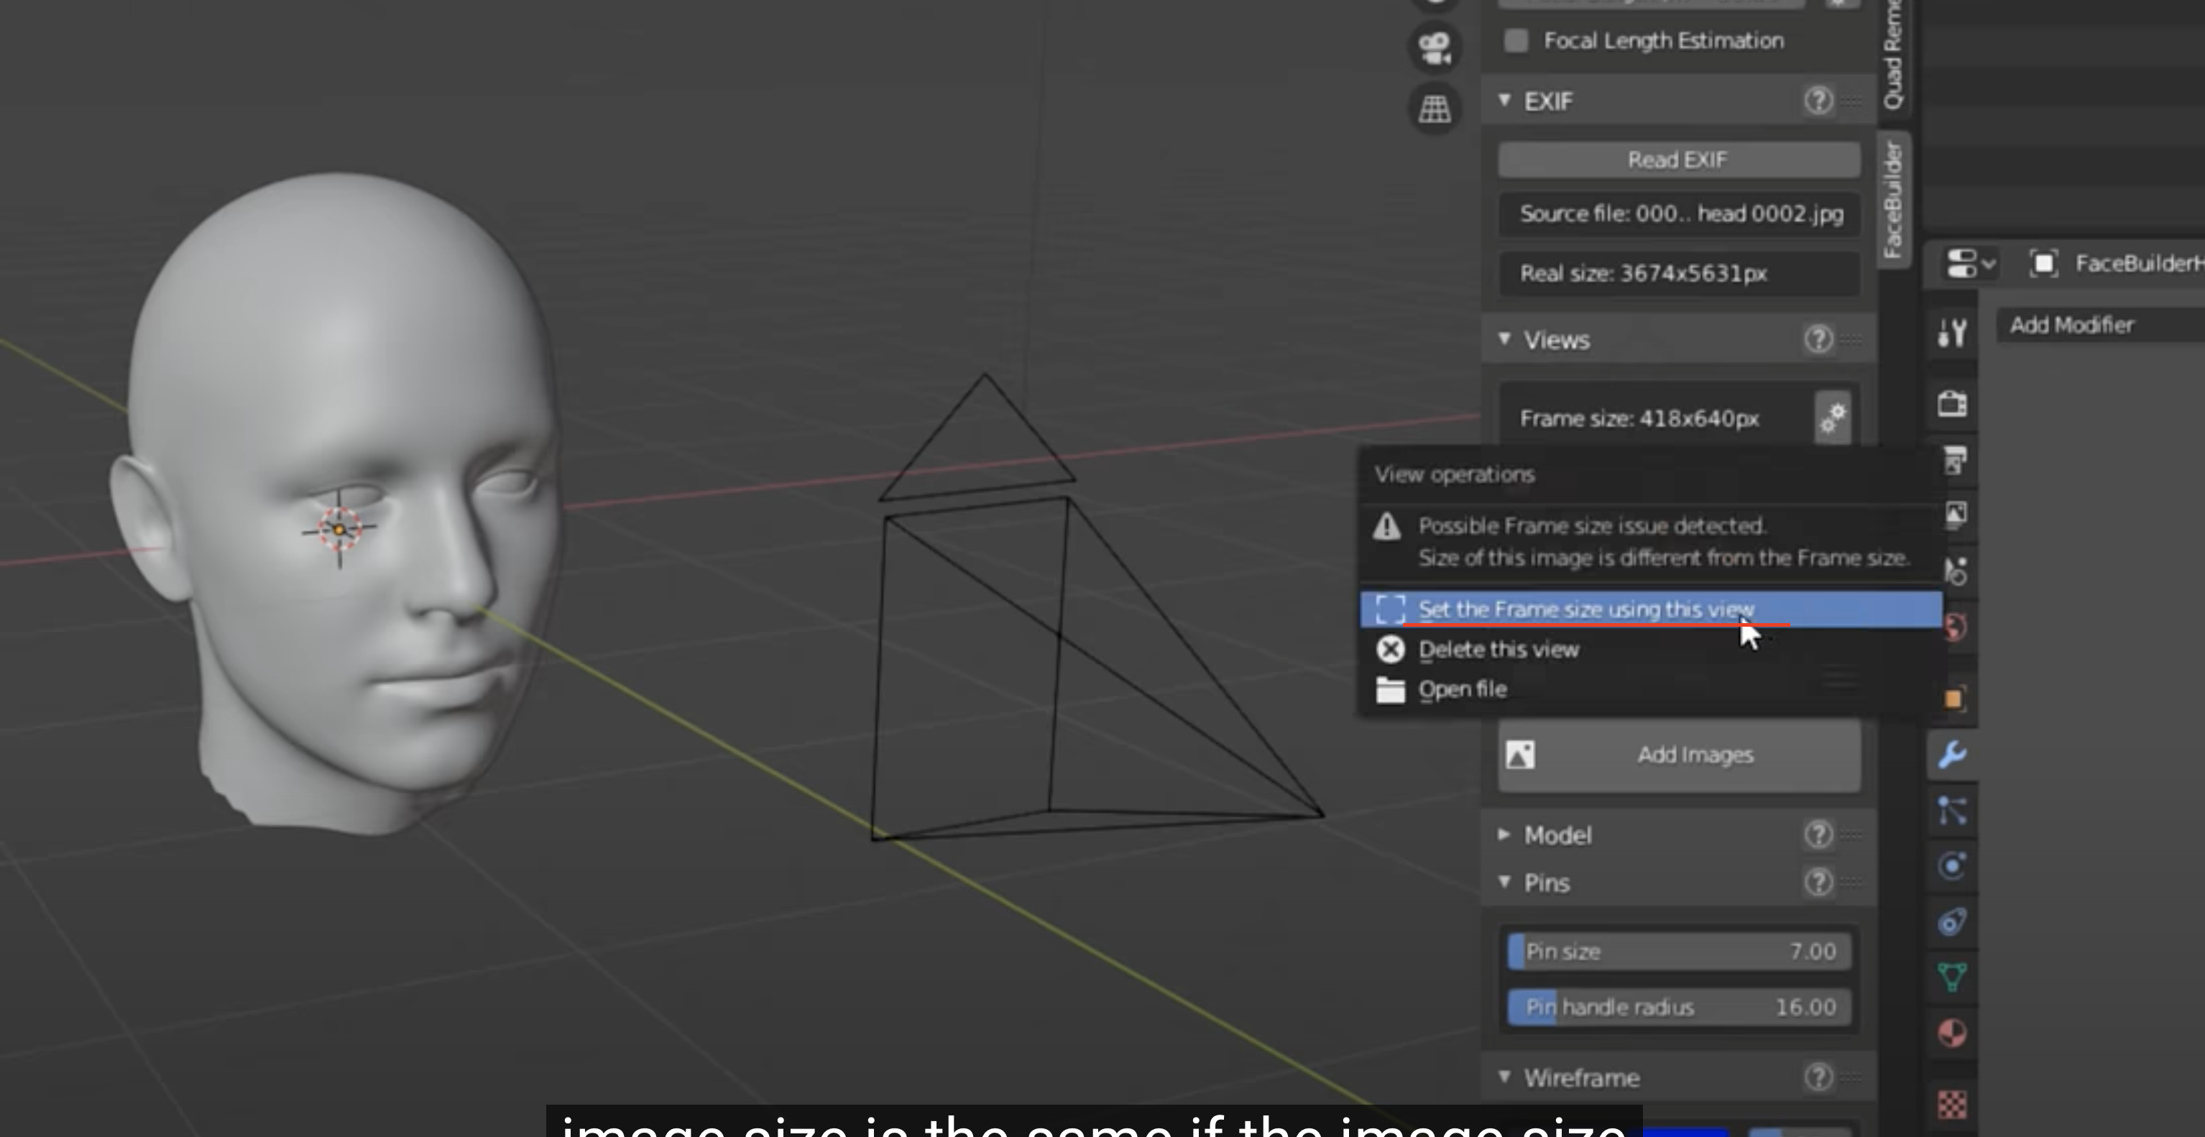The width and height of the screenshot is (2205, 1137).
Task: Toggle camera view icon in viewport
Action: [x=1435, y=49]
